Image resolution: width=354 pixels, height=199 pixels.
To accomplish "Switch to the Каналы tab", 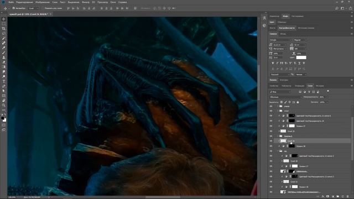I will click(x=273, y=80).
